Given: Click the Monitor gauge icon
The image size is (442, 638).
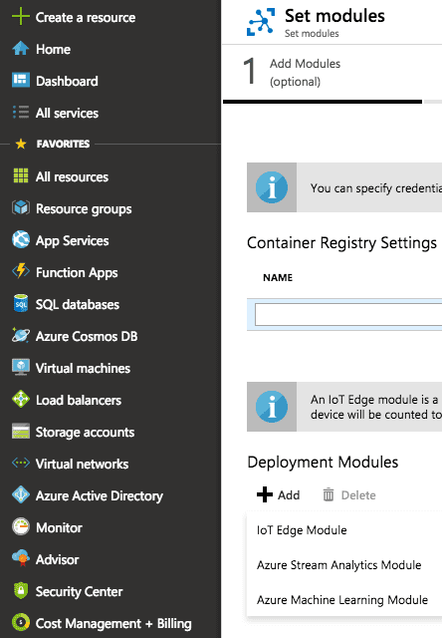Looking at the screenshot, I should (x=21, y=527).
